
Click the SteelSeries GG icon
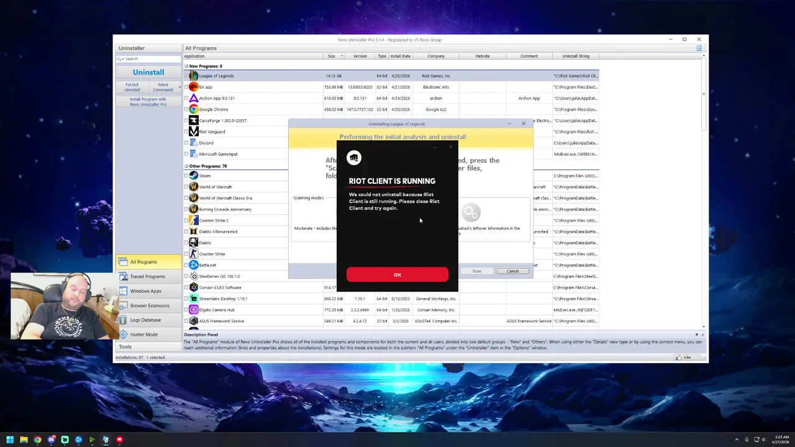point(194,276)
